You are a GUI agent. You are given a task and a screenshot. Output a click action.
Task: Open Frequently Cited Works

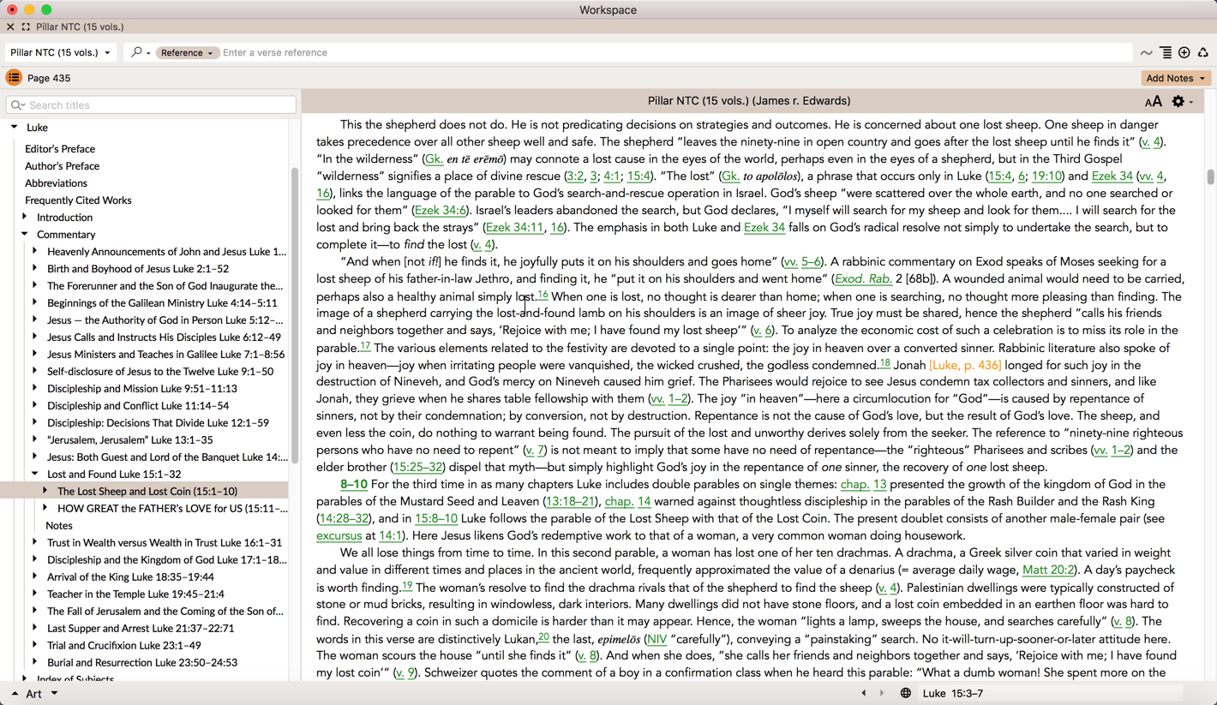point(78,200)
